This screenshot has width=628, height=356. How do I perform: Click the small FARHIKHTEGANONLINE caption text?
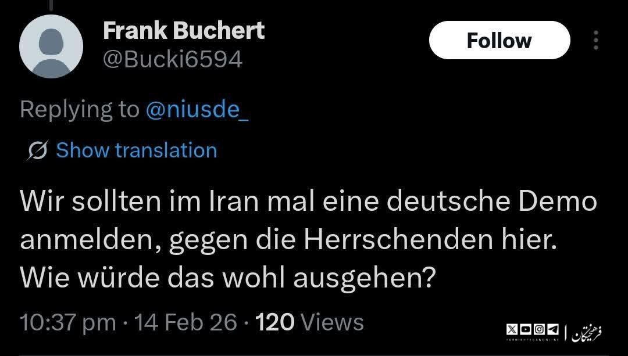(533, 340)
